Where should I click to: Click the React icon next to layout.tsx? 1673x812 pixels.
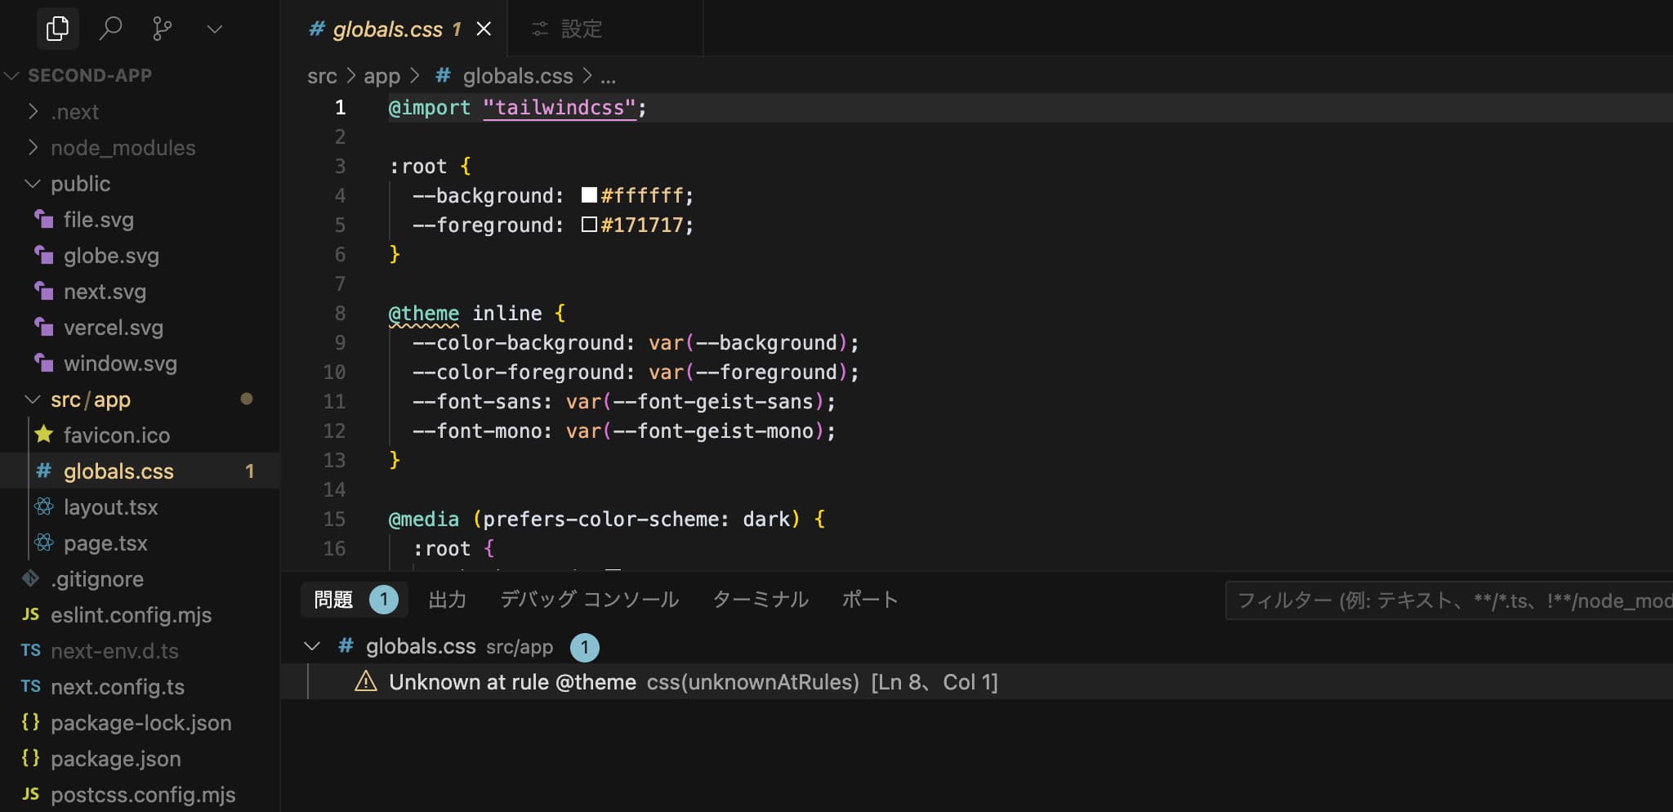(x=44, y=506)
